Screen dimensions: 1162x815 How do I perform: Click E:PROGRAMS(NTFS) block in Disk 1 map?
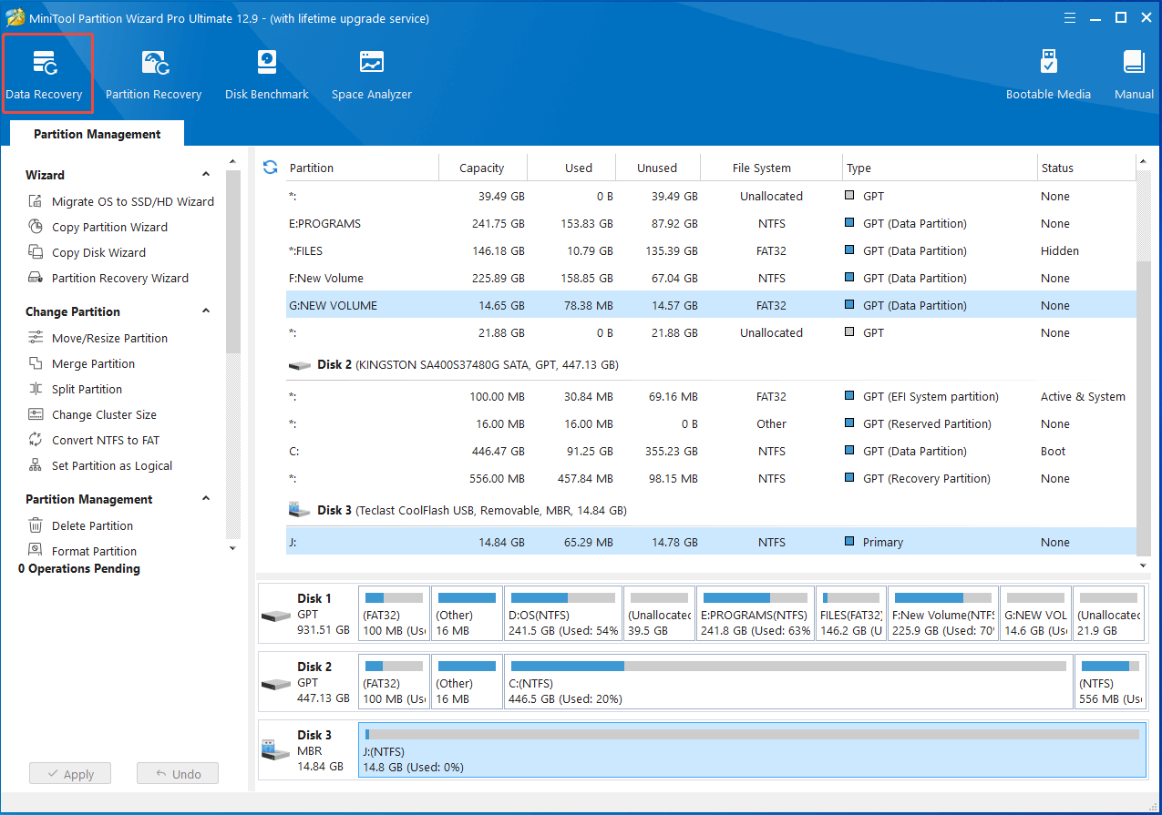[x=755, y=614]
